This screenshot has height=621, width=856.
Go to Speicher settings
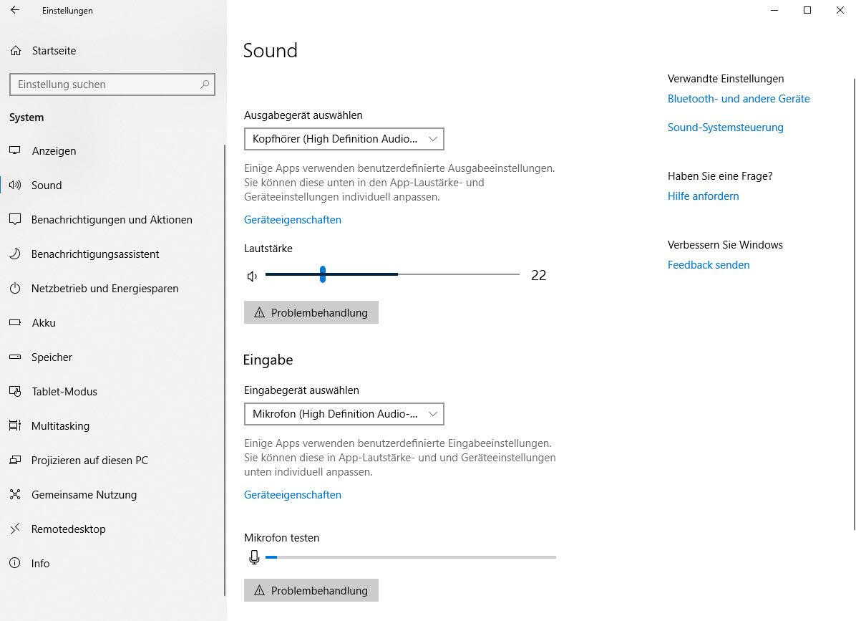(52, 357)
